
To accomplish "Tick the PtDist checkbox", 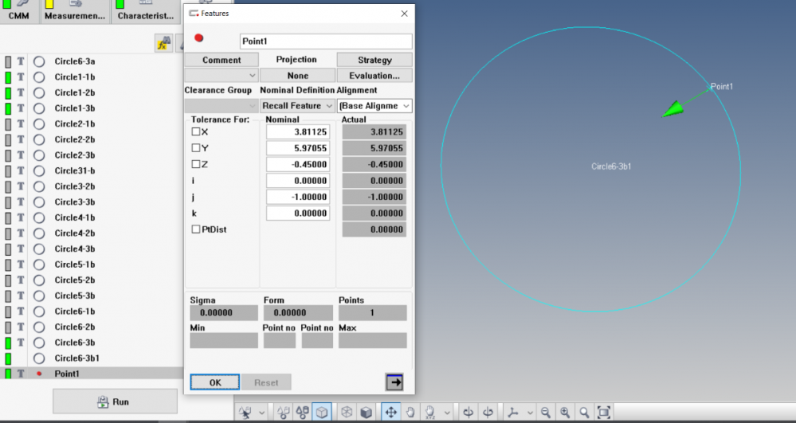I will click(x=196, y=229).
